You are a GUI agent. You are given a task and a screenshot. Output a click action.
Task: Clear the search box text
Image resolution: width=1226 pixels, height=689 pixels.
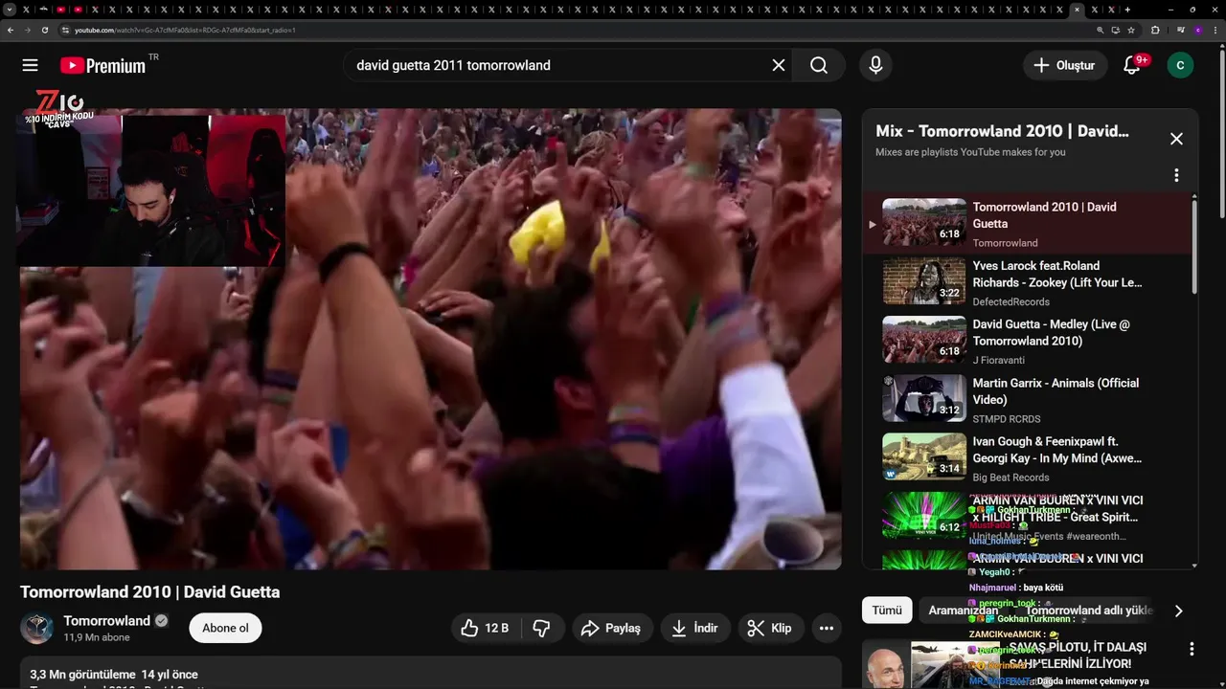point(779,65)
